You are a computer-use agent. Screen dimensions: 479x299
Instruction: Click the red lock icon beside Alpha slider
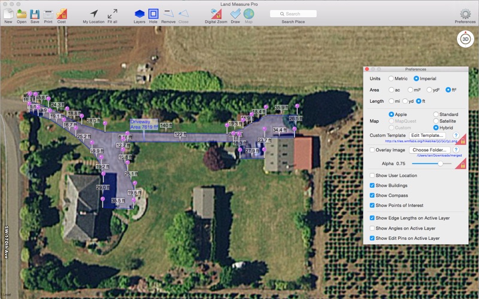[461, 164]
